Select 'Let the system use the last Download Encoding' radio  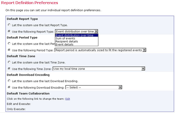pyautogui.click(x=9, y=81)
